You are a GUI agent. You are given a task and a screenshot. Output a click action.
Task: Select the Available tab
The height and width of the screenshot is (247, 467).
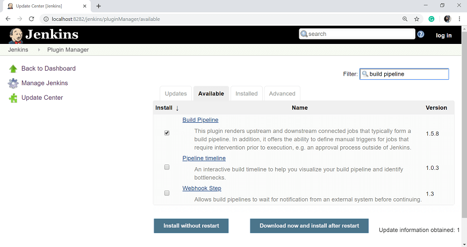(211, 94)
